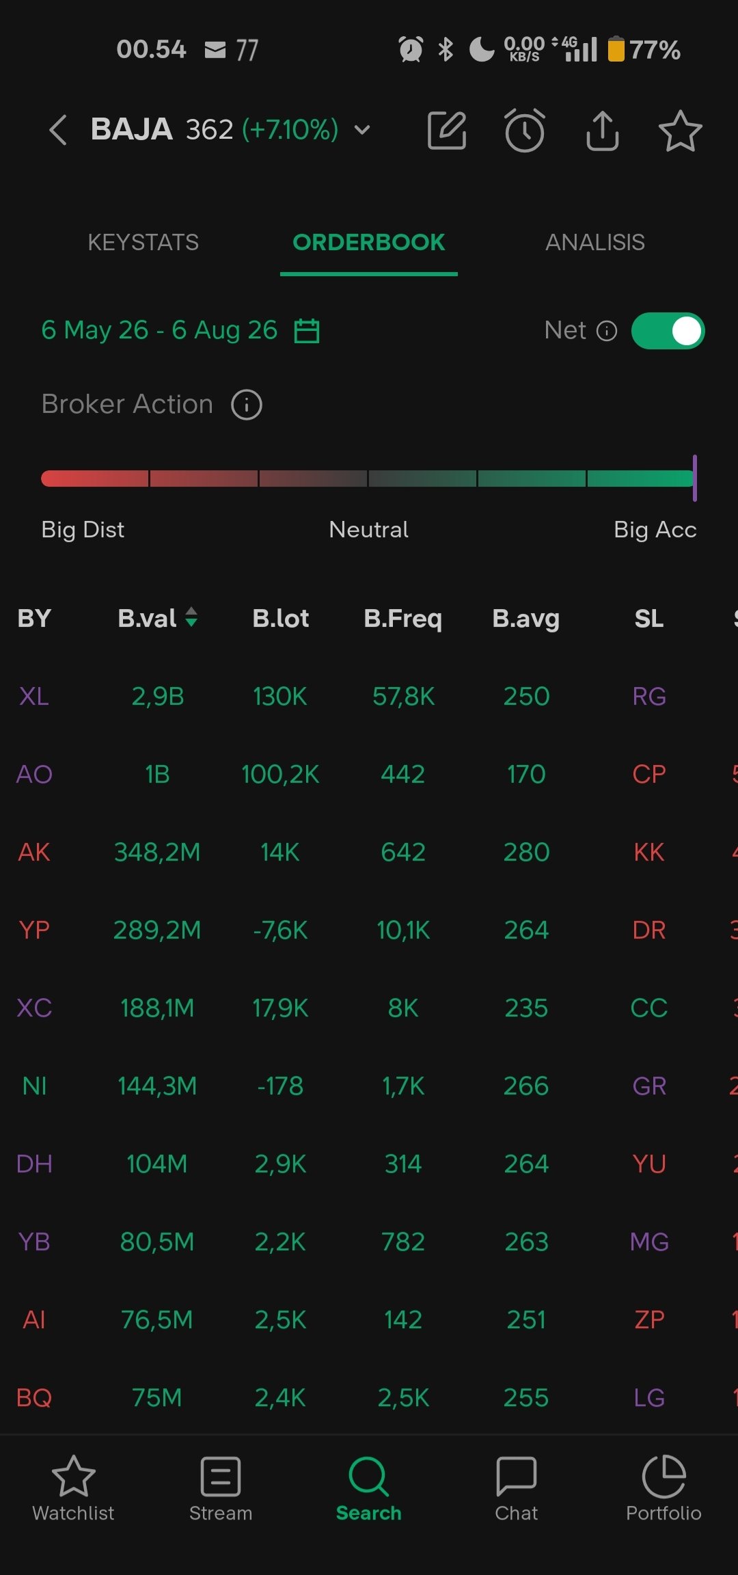Viewport: 738px width, 1575px height.
Task: Switch to the ANALISIS tab
Action: click(595, 242)
